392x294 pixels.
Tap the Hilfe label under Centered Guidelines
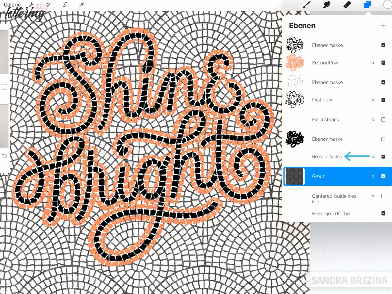pos(316,202)
